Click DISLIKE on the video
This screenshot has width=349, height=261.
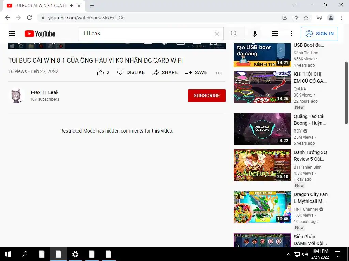(131, 73)
